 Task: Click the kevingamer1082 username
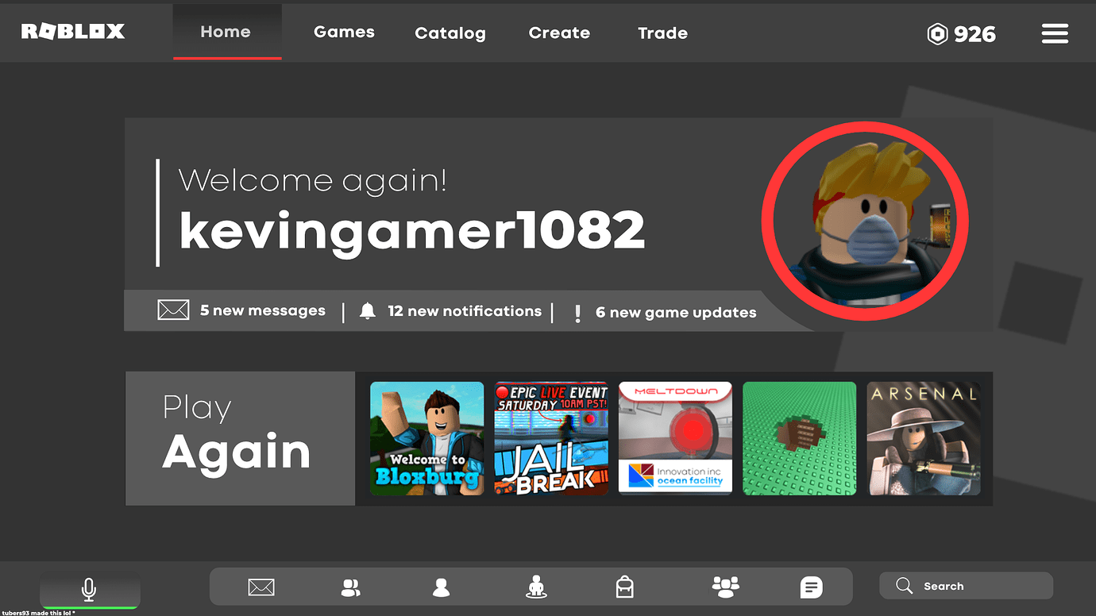pos(411,232)
